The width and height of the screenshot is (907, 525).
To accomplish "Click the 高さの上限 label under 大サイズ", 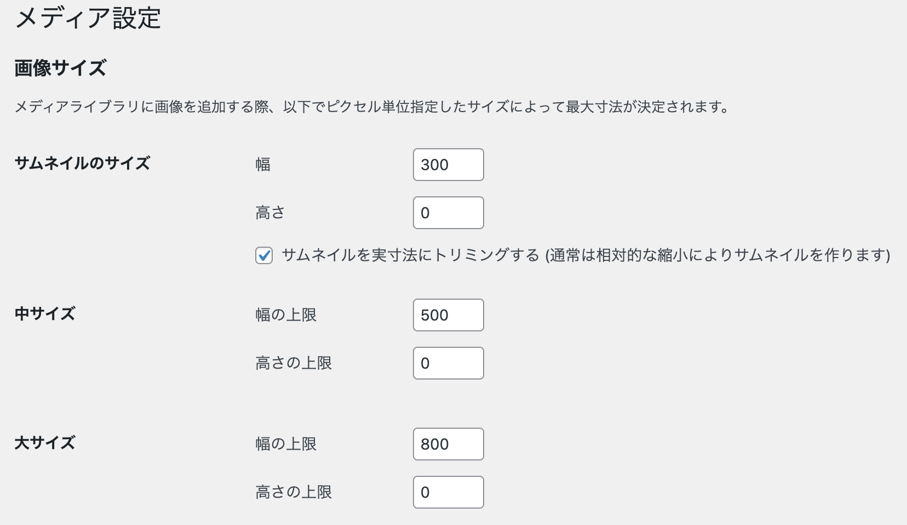I will point(294,492).
